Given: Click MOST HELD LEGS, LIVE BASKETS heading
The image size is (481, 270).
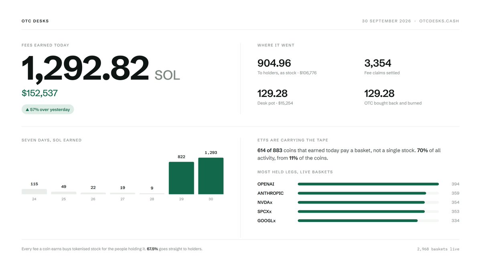Looking at the screenshot, I should [x=295, y=172].
